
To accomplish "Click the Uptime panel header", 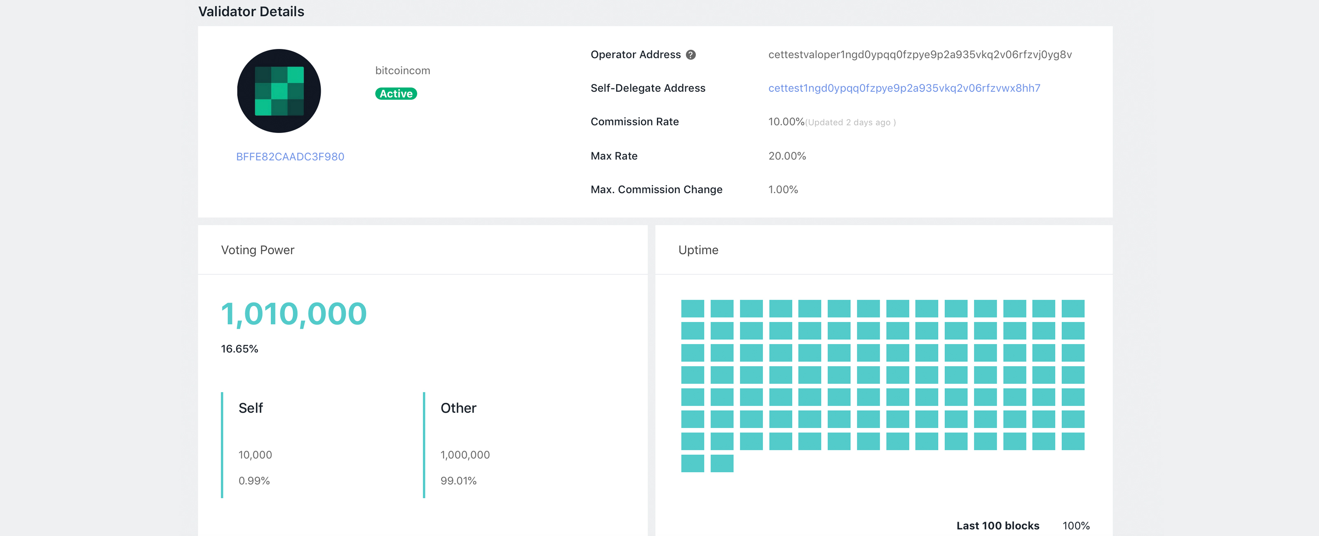I will tap(698, 250).
